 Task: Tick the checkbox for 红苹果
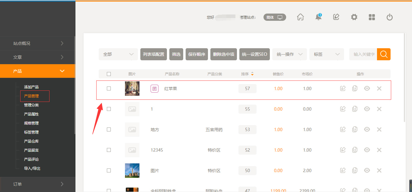pos(109,89)
